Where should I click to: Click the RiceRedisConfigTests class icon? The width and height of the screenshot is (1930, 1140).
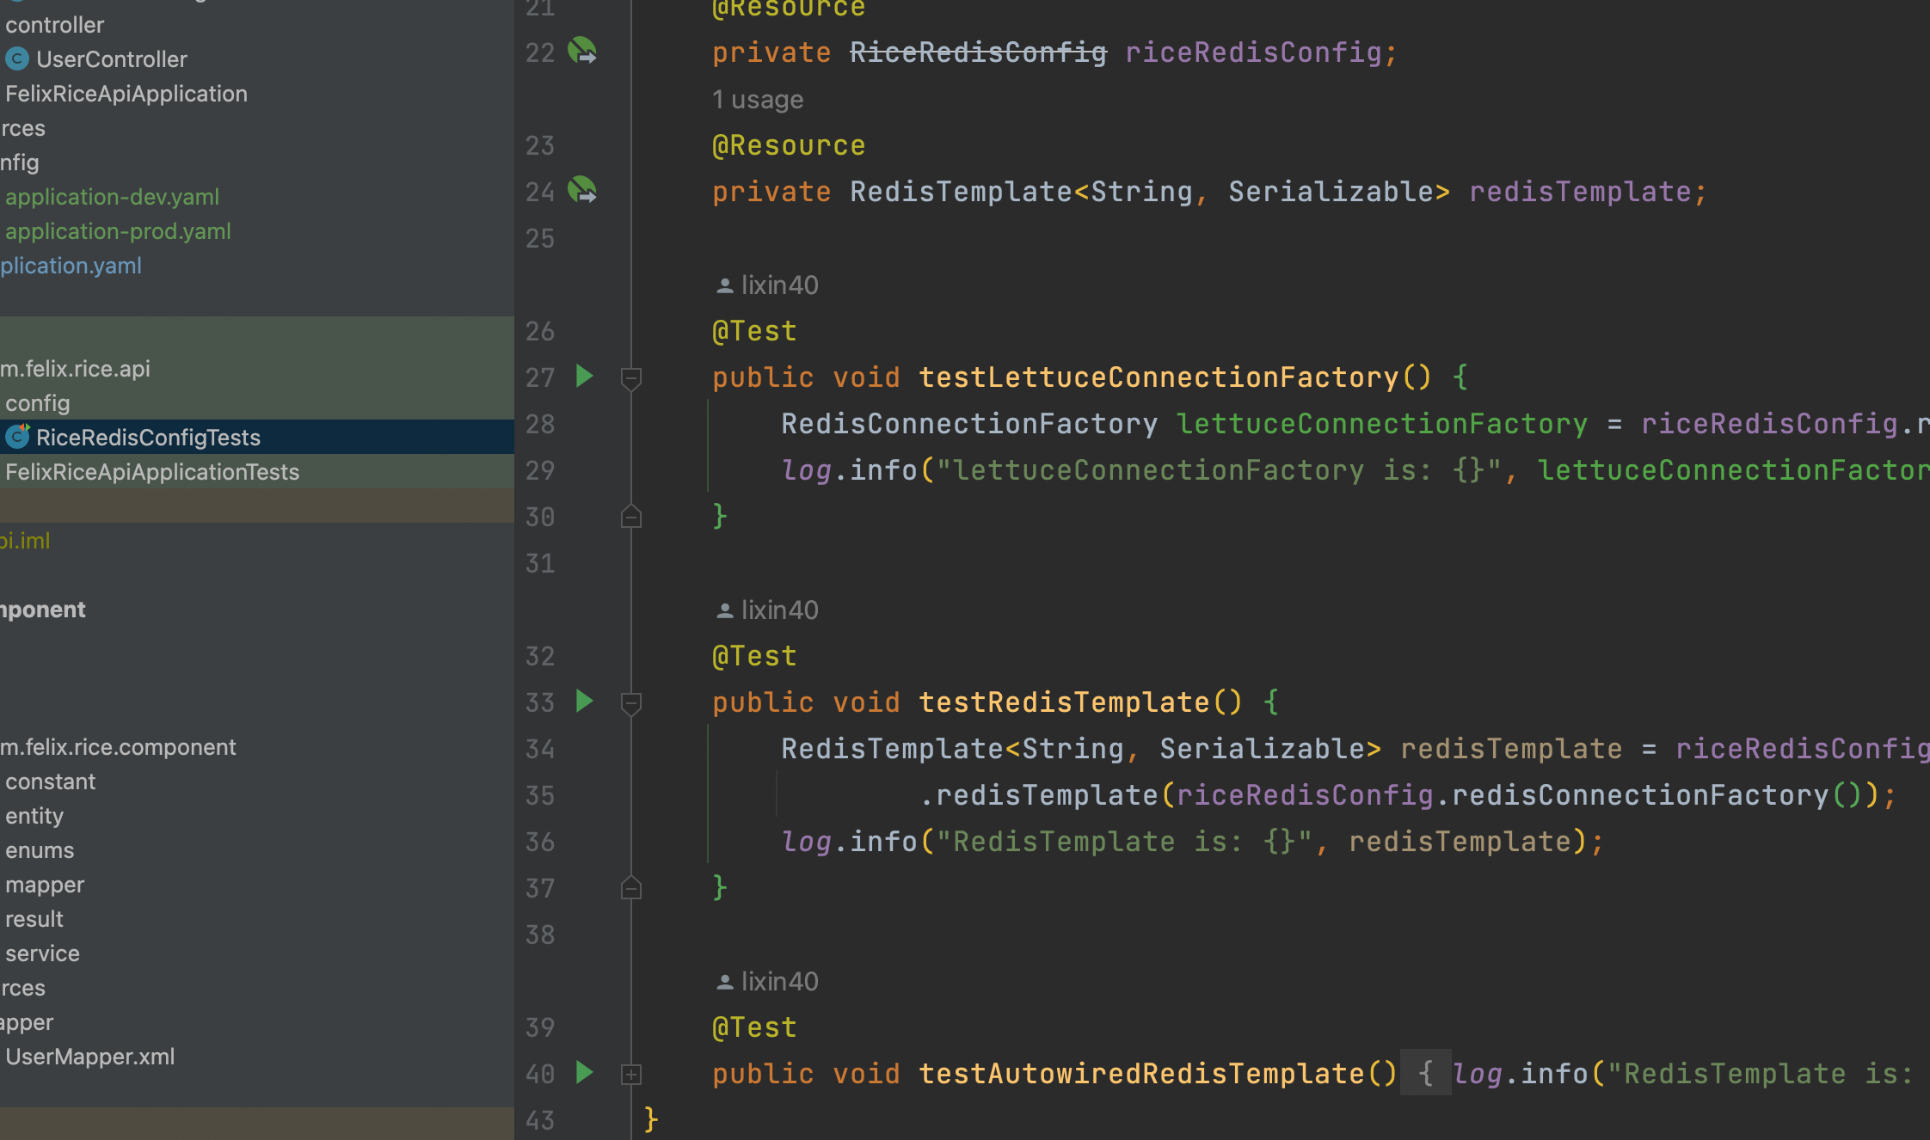pos(17,437)
